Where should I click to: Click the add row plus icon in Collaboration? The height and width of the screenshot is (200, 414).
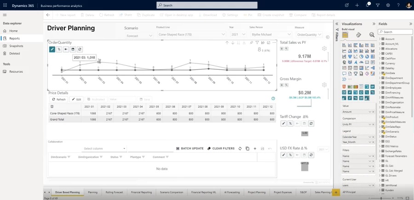coord(255,149)
